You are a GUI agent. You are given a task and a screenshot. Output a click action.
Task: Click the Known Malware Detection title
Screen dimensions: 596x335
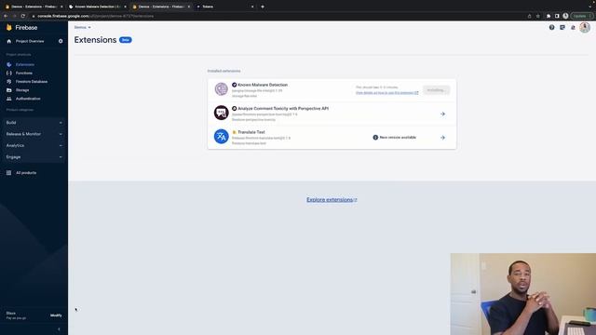coord(263,85)
